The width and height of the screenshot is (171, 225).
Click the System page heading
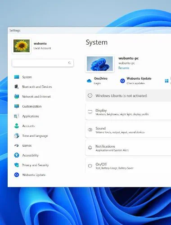[97, 42]
